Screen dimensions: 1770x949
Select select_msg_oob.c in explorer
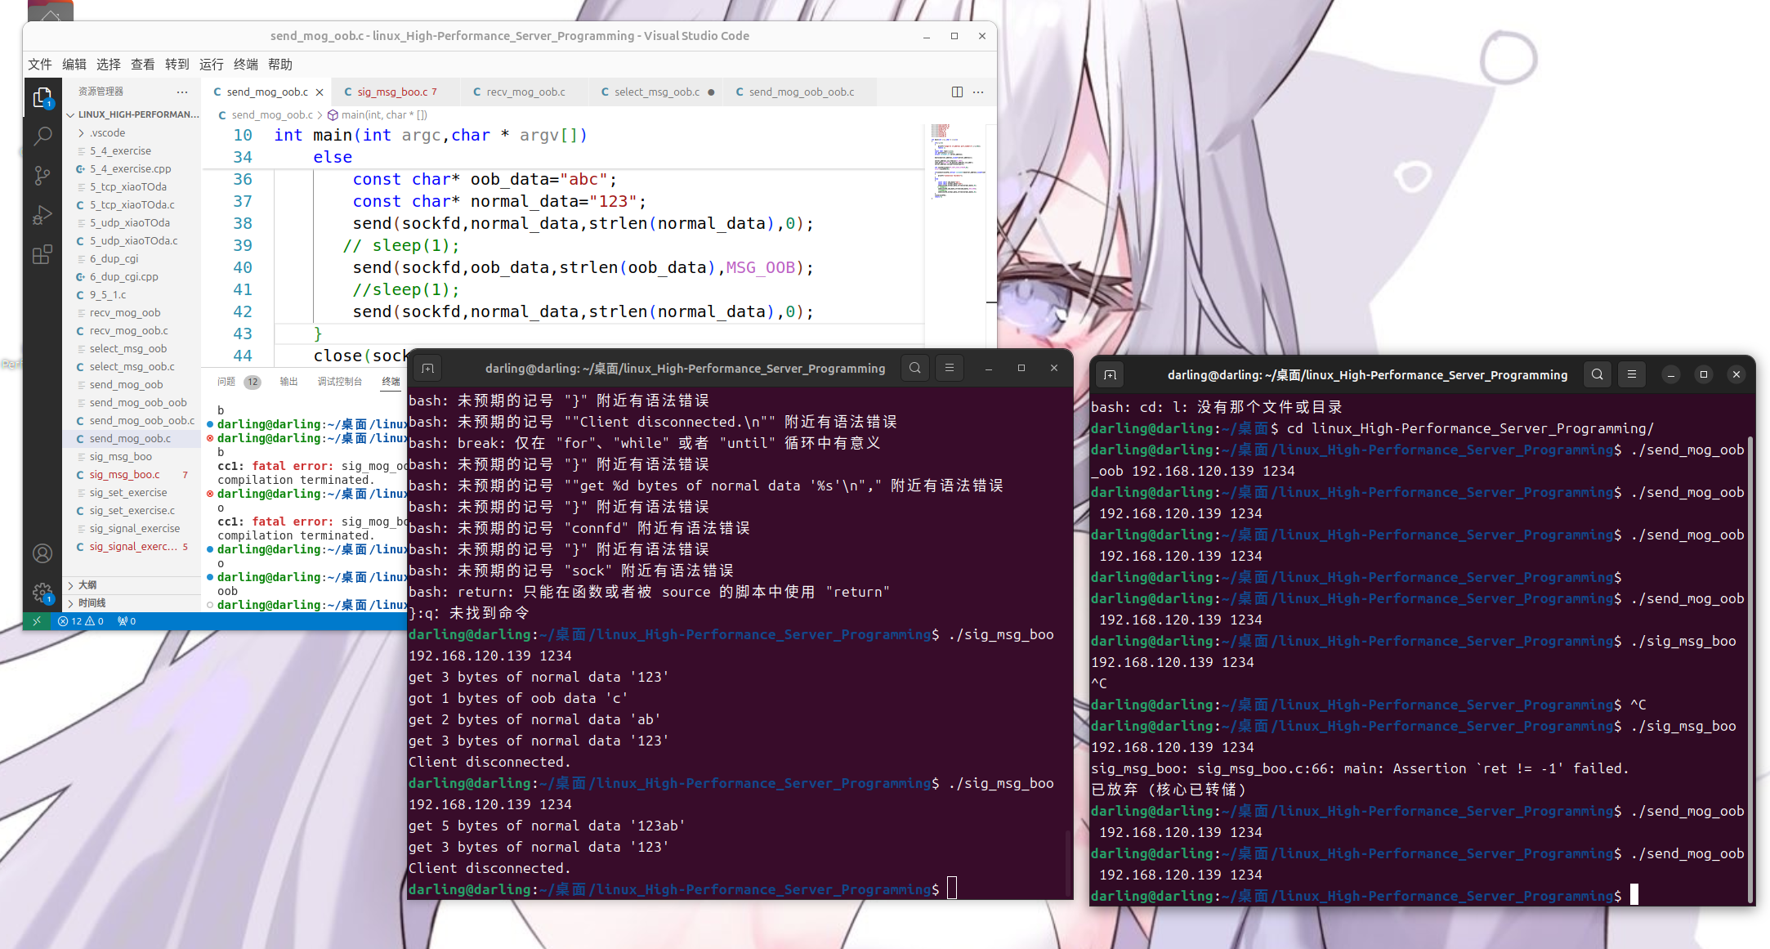point(132,366)
